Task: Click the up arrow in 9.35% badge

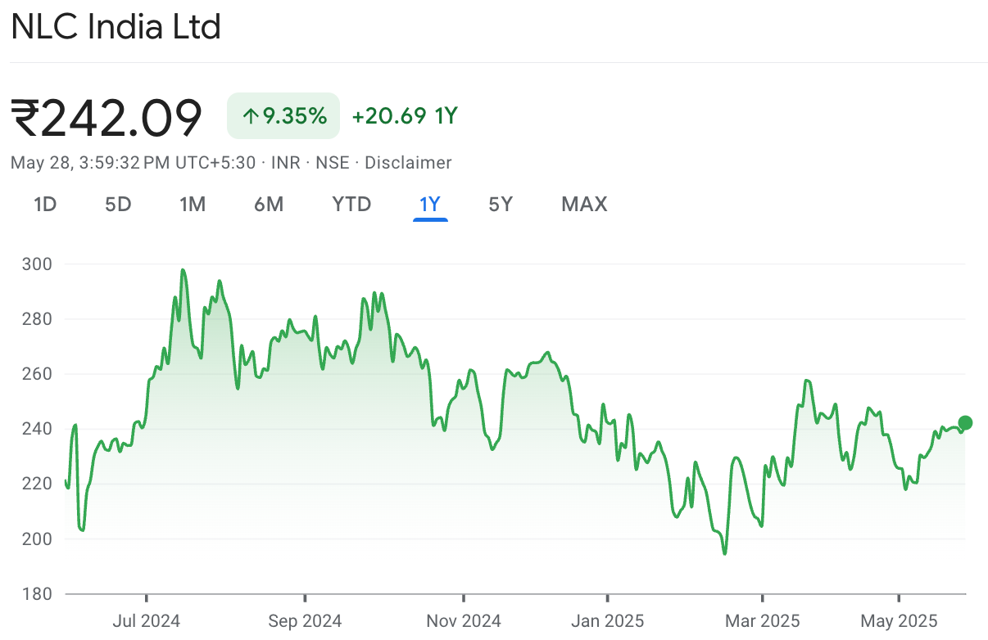Action: pyautogui.click(x=251, y=116)
